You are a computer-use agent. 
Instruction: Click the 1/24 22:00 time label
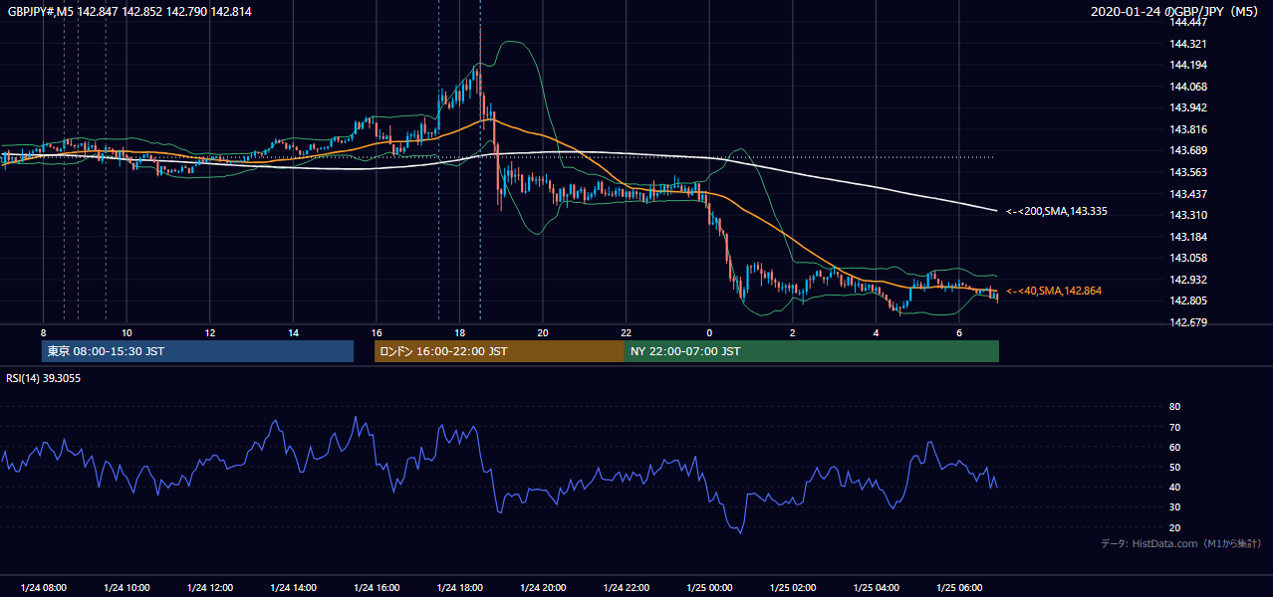(x=626, y=588)
